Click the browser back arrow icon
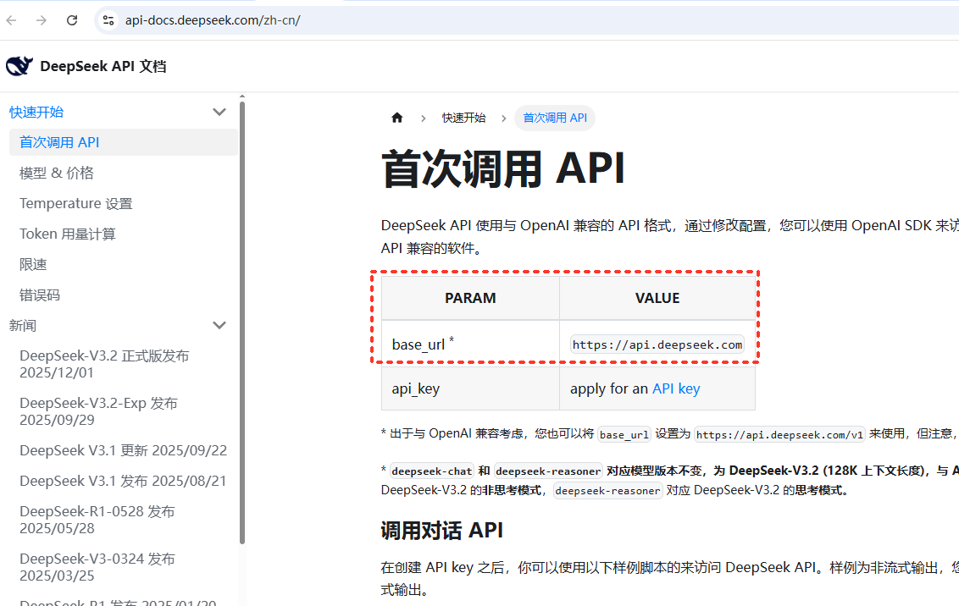959x606 pixels. click(12, 20)
